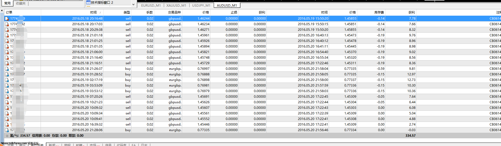The height and width of the screenshot is (146, 501).
Task: Click the order icon of the 2016.05.20 21:28:06 row
Action: (x=7, y=130)
